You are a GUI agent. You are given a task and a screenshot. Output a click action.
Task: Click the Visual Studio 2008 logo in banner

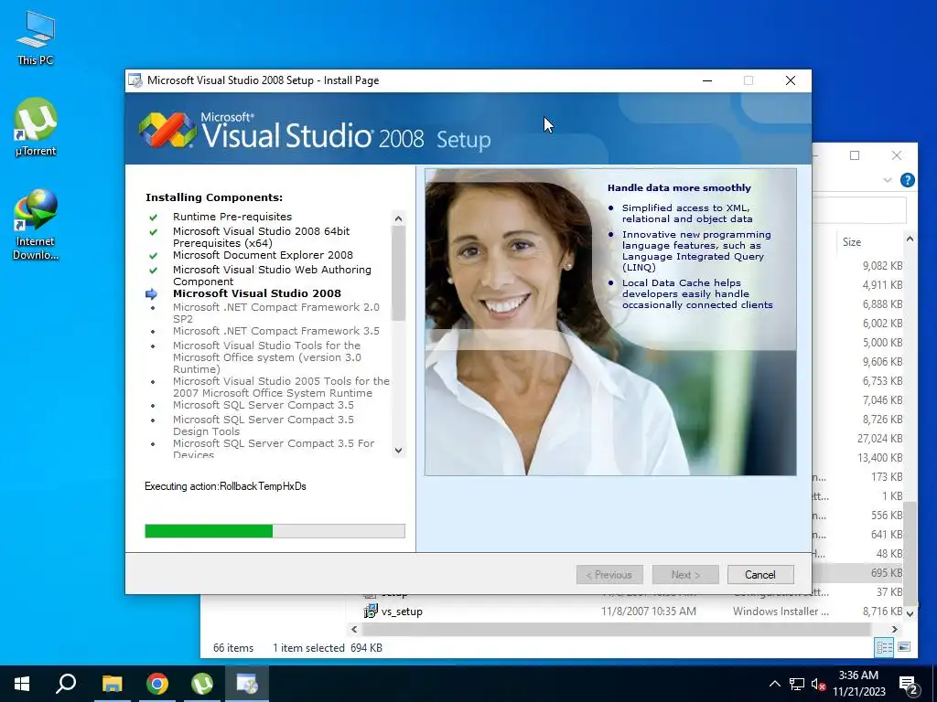tap(167, 130)
